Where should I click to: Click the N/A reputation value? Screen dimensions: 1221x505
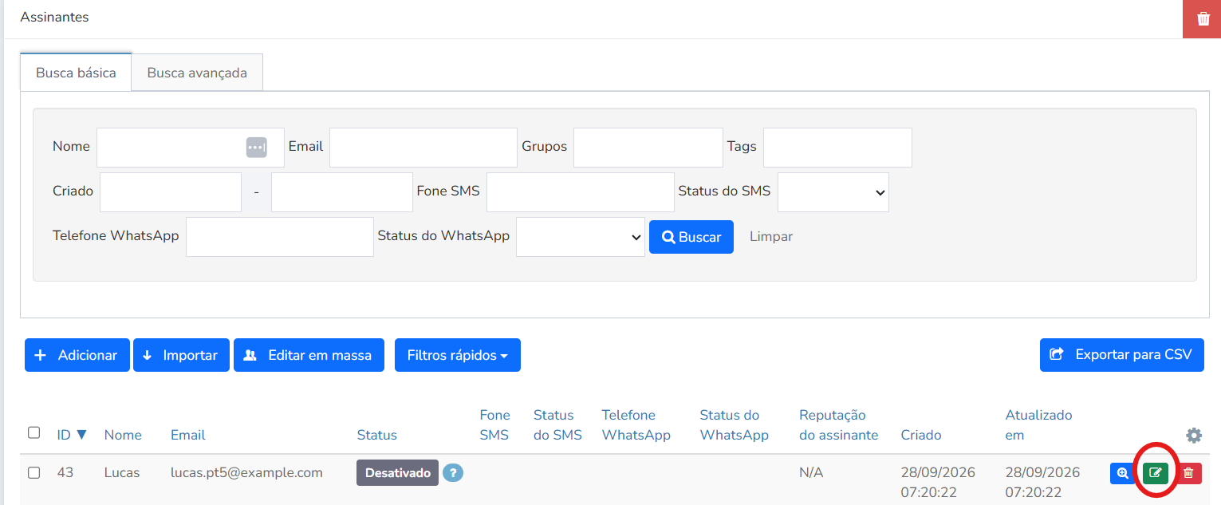(811, 472)
